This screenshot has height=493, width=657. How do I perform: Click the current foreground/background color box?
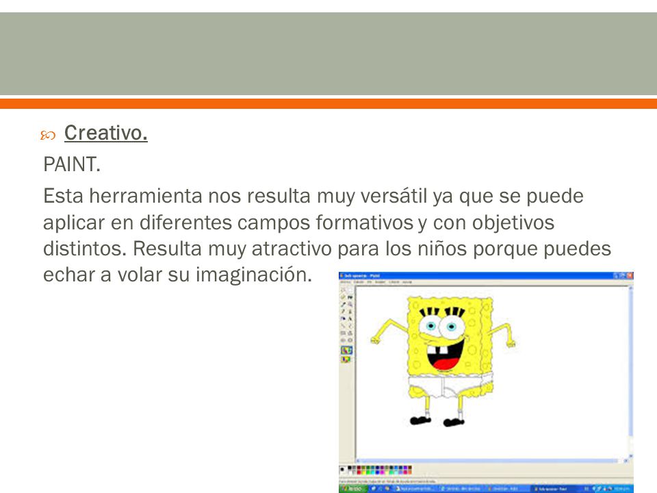pos(342,470)
